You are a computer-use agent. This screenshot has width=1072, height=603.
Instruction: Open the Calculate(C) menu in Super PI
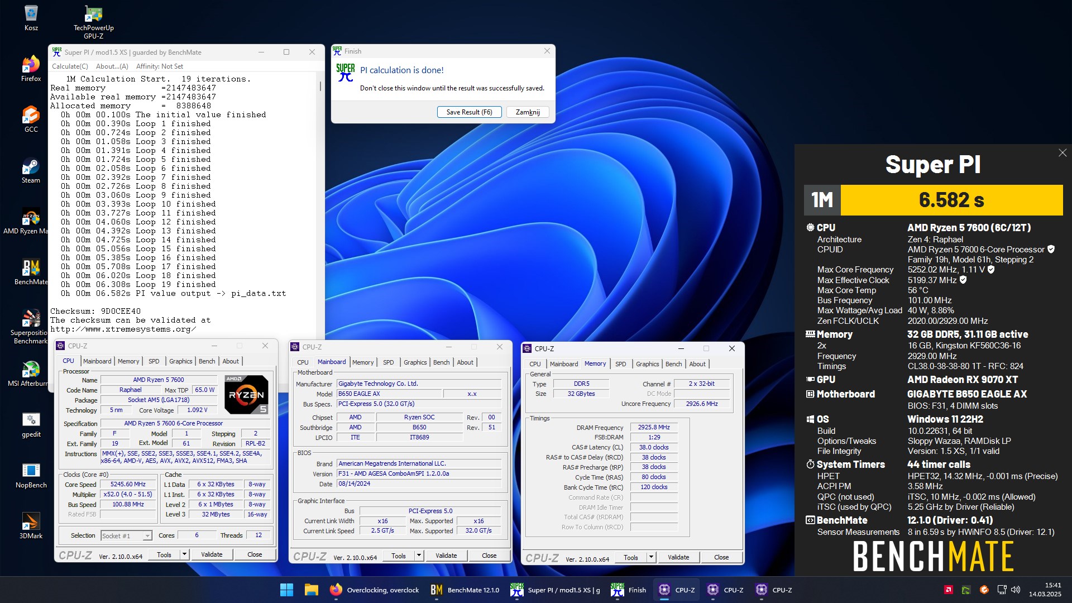70,66
